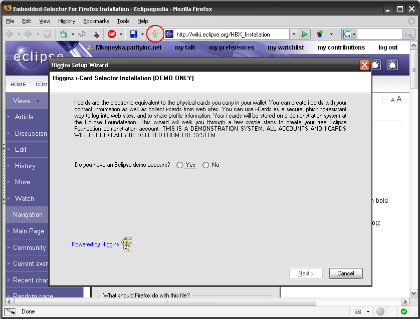
Task: Click the Higgins mascot logo in wizard
Action: pyautogui.click(x=127, y=244)
